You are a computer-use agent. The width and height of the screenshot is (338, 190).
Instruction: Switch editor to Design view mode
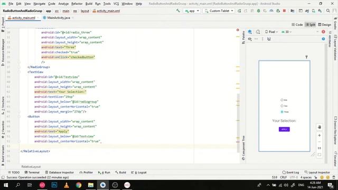point(325,25)
